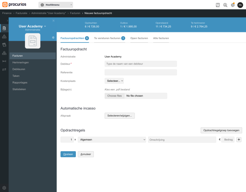Screen dimensions: 246x192
Task: Click Choose files button
Action: 115,96
